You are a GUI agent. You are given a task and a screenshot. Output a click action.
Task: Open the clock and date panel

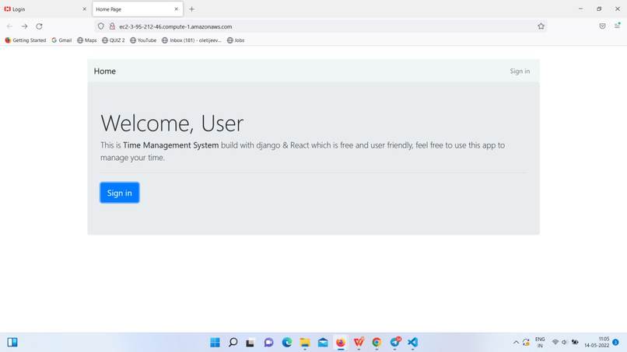click(x=597, y=343)
